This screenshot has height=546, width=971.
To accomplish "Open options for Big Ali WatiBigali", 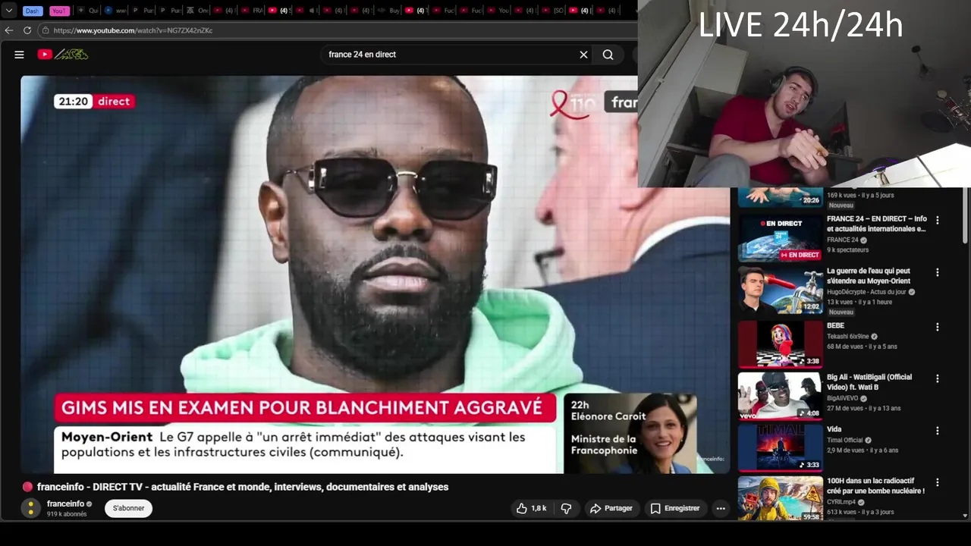I will (x=937, y=378).
